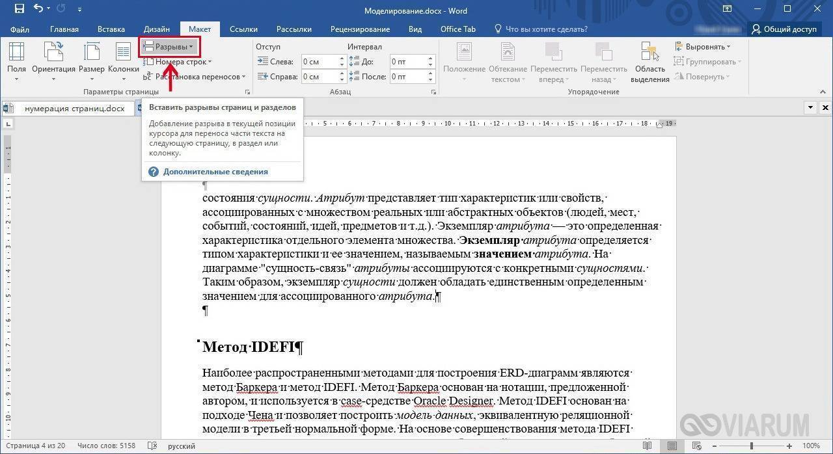Click the Save icon in the title bar
833x454 pixels.
coord(19,9)
